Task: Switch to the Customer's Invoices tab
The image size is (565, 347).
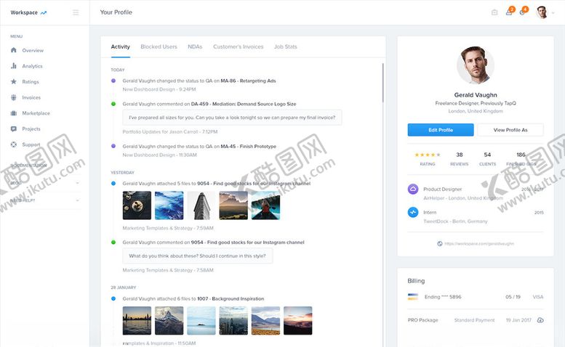Action: (238, 46)
